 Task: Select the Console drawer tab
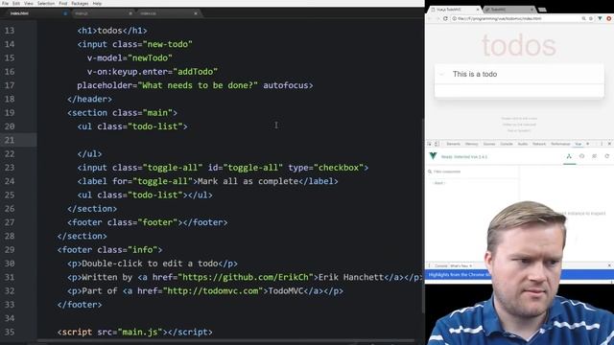pyautogui.click(x=441, y=266)
